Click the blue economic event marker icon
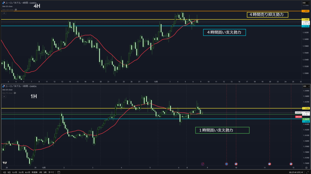This screenshot has height=174, width=311. coord(226,164)
